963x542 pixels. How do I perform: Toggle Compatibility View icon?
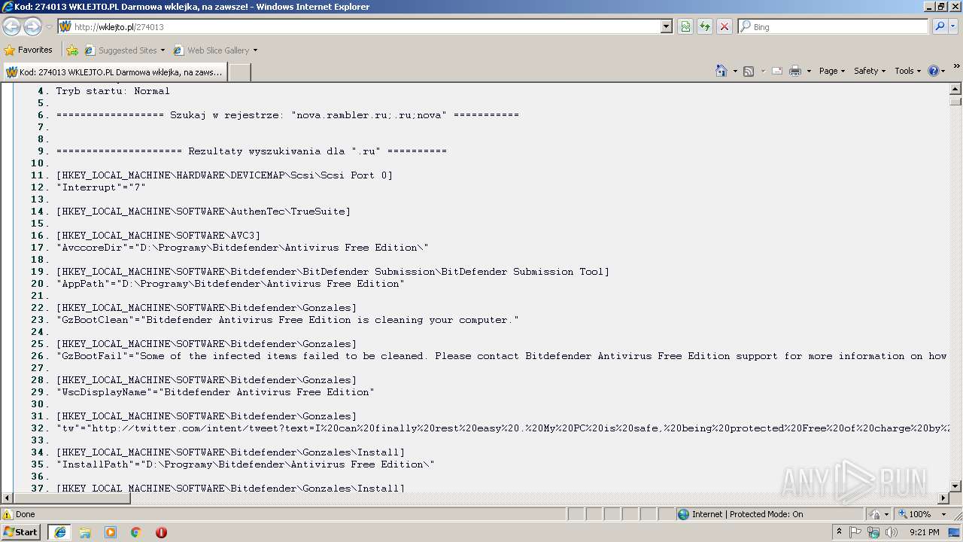[x=685, y=26]
